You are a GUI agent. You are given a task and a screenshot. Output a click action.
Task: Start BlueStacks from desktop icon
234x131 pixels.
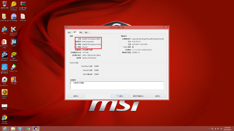coord(14,56)
